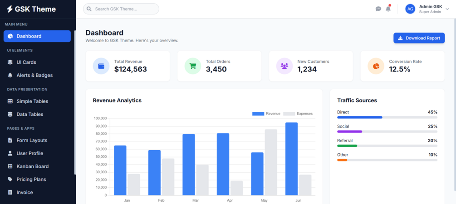Expand the Admin GSK user dropdown chevron

447,9
